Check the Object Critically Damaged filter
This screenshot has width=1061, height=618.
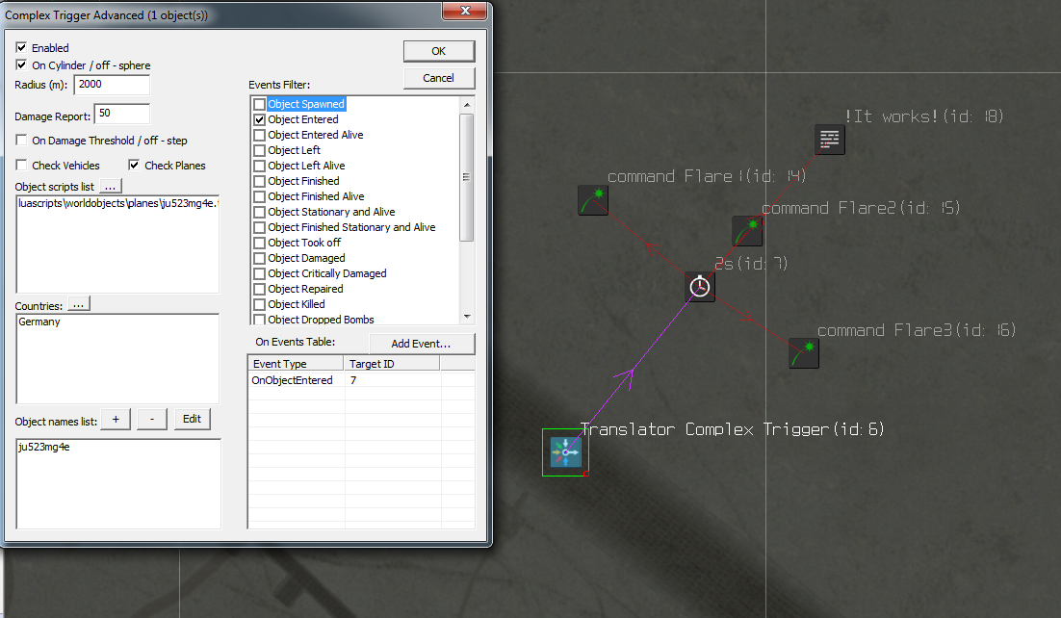pos(259,274)
